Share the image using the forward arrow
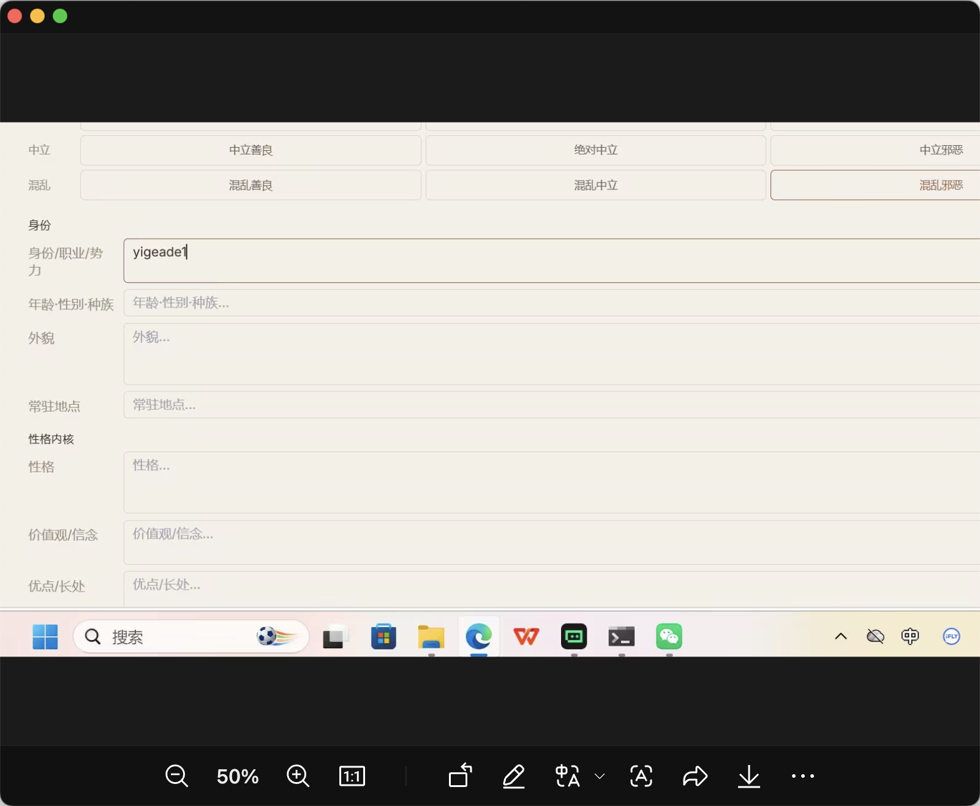980x806 pixels. coord(695,776)
